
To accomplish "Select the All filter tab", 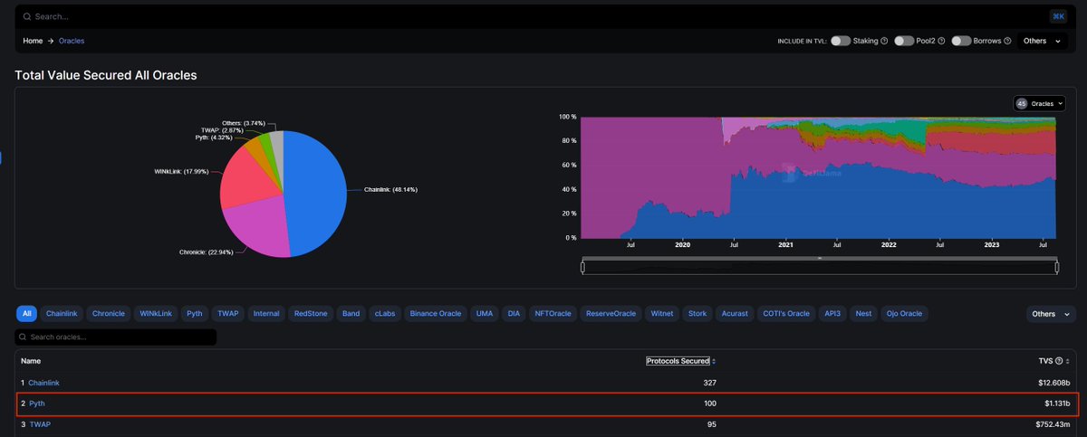I will tap(26, 314).
